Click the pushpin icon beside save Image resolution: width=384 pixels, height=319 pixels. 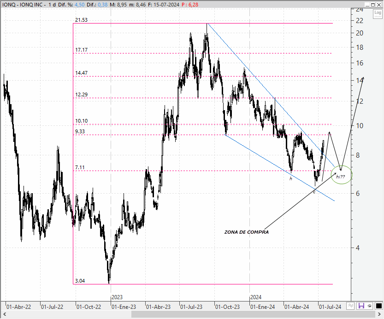370,306
